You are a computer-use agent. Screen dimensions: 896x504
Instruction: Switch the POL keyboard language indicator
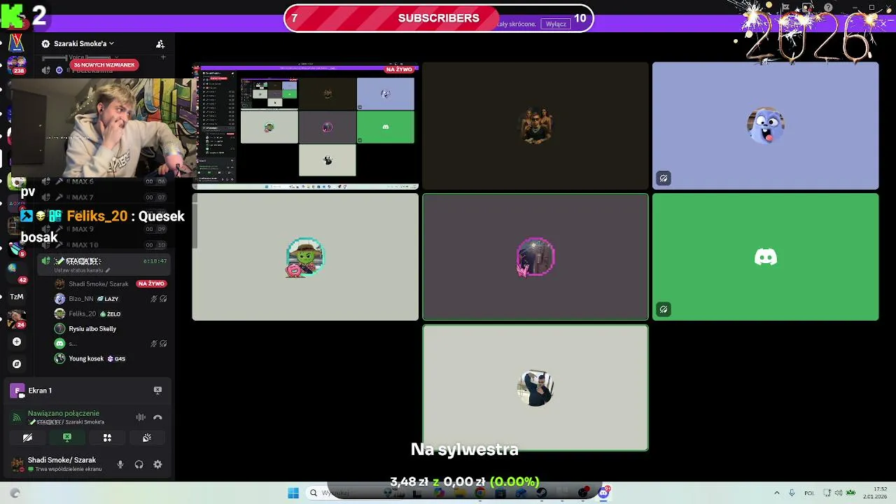[x=809, y=493]
